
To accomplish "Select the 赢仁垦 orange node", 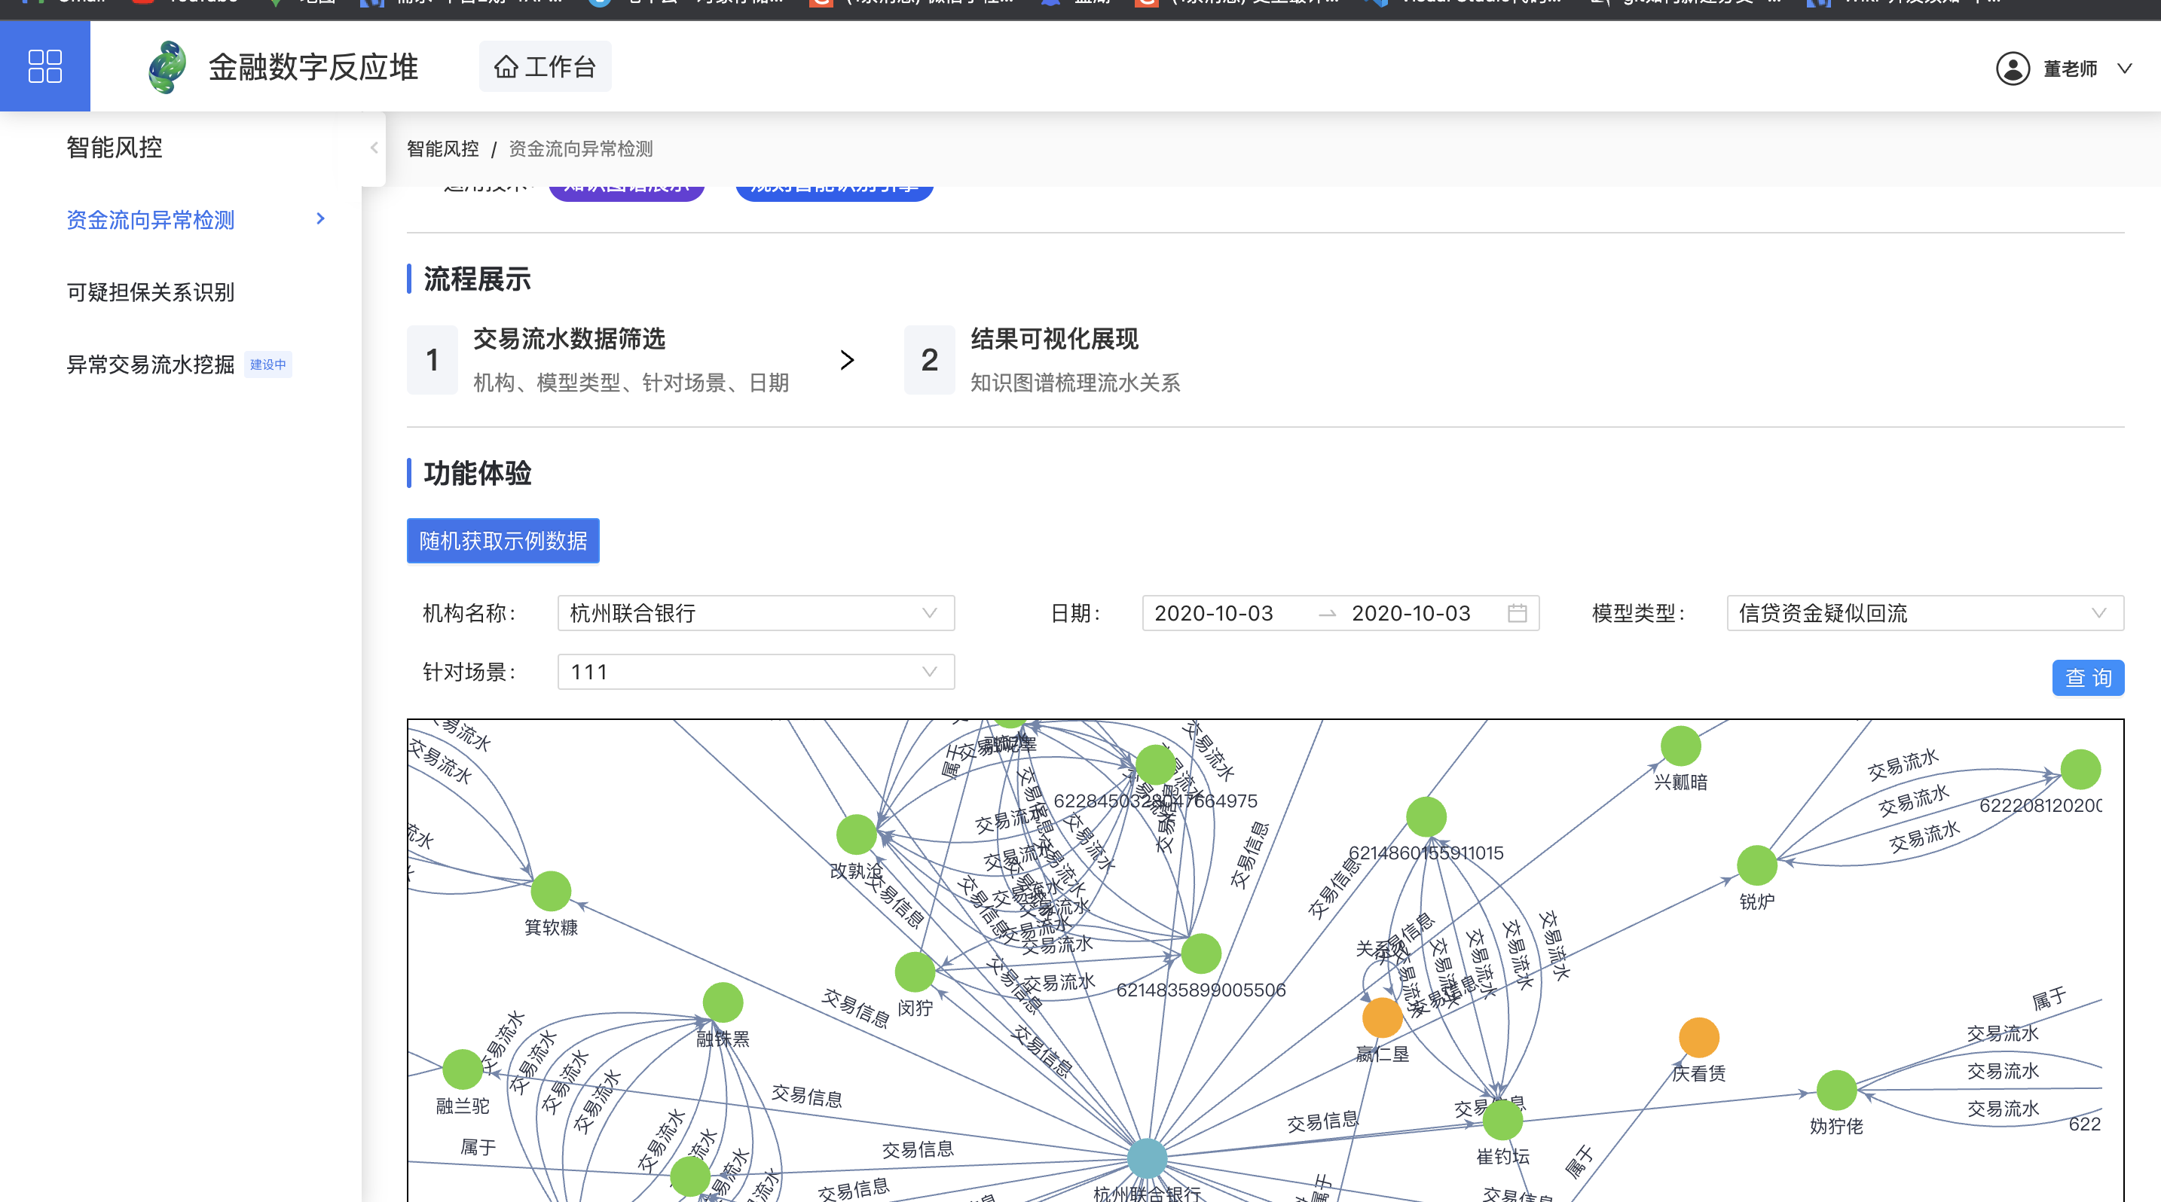I will coord(1383,1017).
